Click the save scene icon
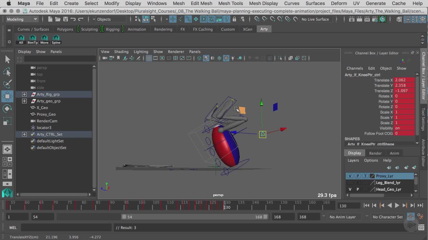Screen dimensions: 428x240 pyautogui.click(x=66, y=19)
